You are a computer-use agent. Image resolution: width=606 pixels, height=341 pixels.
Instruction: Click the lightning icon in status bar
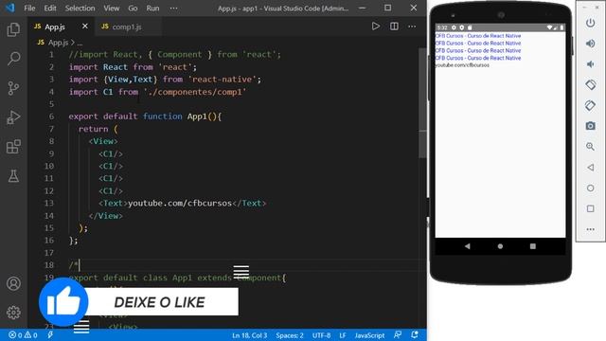coord(50,334)
